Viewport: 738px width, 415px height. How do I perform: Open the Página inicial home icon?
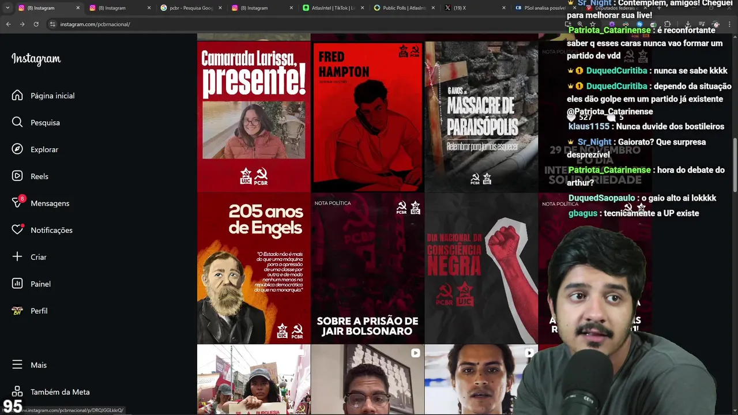point(17,96)
